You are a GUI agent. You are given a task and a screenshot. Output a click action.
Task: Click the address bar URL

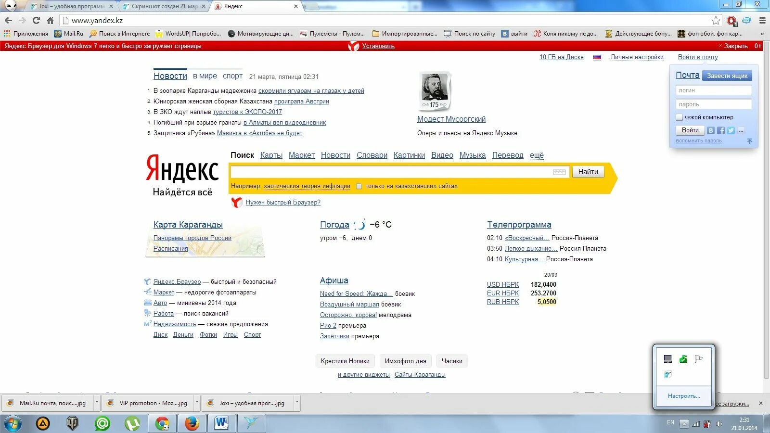97,21
